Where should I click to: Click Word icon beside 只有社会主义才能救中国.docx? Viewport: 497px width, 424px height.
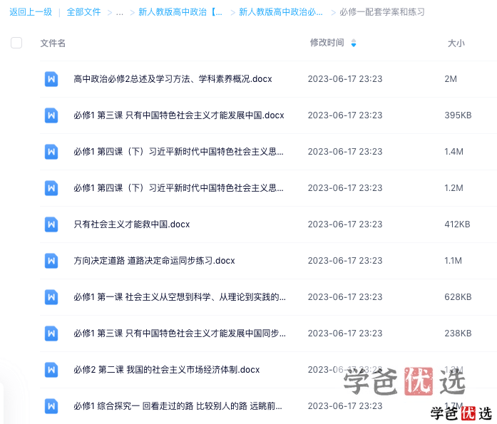(x=51, y=224)
